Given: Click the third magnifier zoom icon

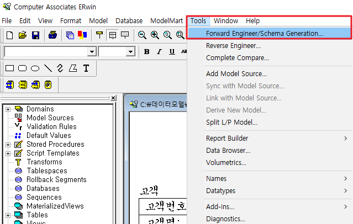Looking at the screenshot, I should tap(167, 35).
